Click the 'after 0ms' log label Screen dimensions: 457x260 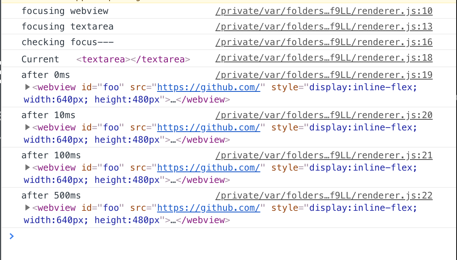tap(46, 75)
